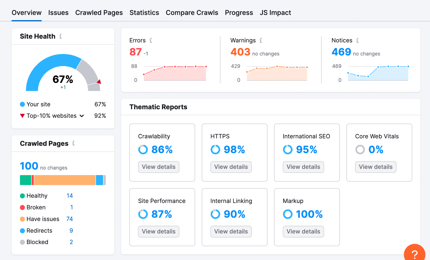Click the Crawled Pages info icon
The height and width of the screenshot is (260, 430).
coord(74,143)
